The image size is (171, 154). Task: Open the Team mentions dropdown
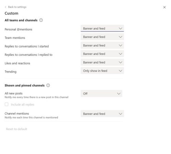(102, 37)
